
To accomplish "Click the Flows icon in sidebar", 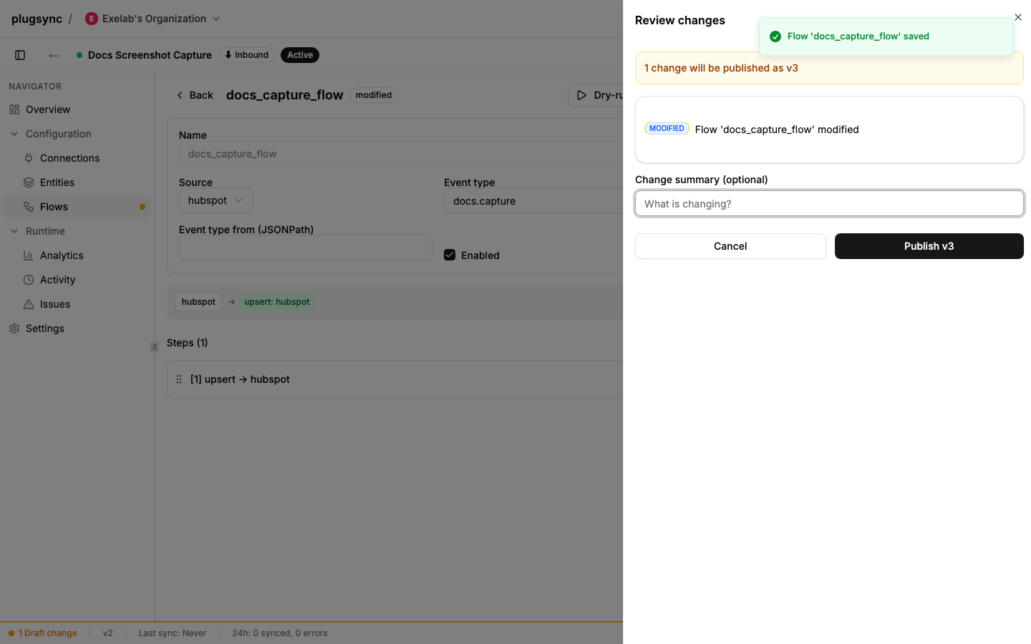I will click(x=29, y=207).
